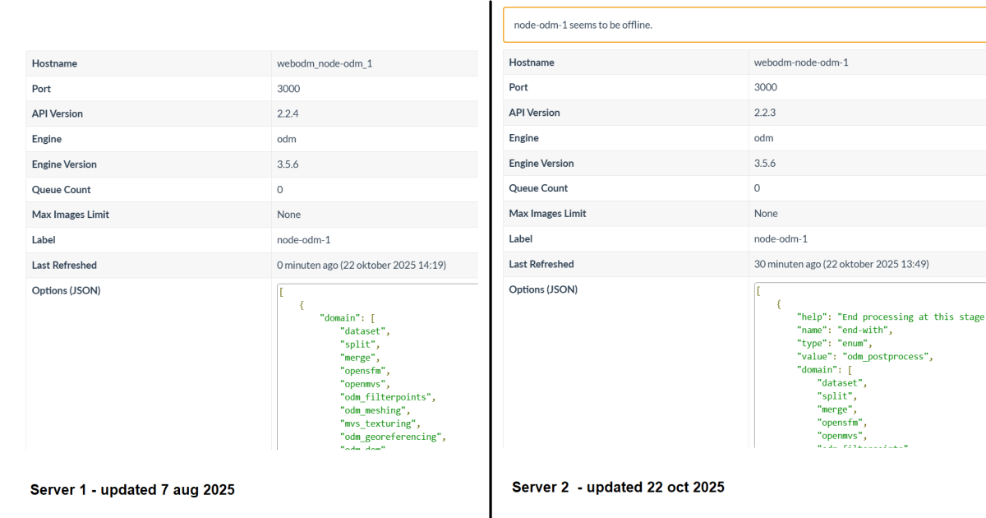Click the "odm_meshing" entry in the Server 1 JSON
986x518 pixels.
point(376,410)
